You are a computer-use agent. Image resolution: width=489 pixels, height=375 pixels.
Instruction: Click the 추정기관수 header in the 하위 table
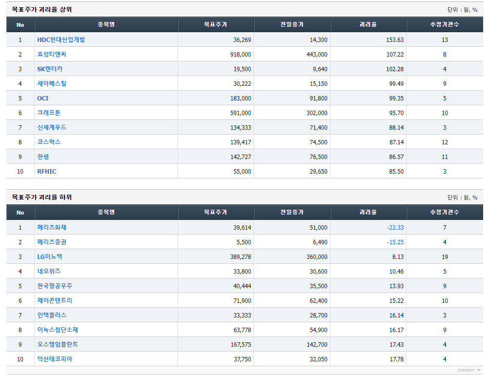[445, 212]
